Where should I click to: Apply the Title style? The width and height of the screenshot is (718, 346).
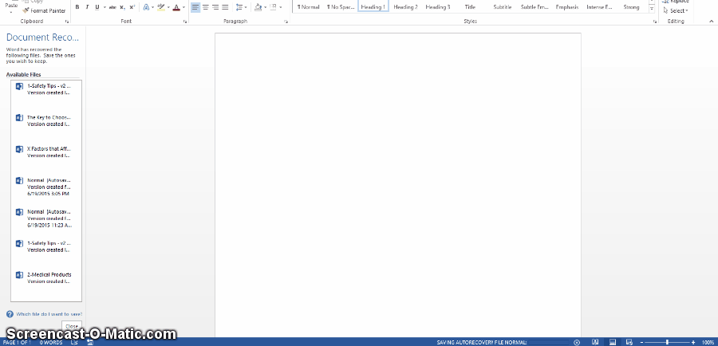tap(470, 7)
